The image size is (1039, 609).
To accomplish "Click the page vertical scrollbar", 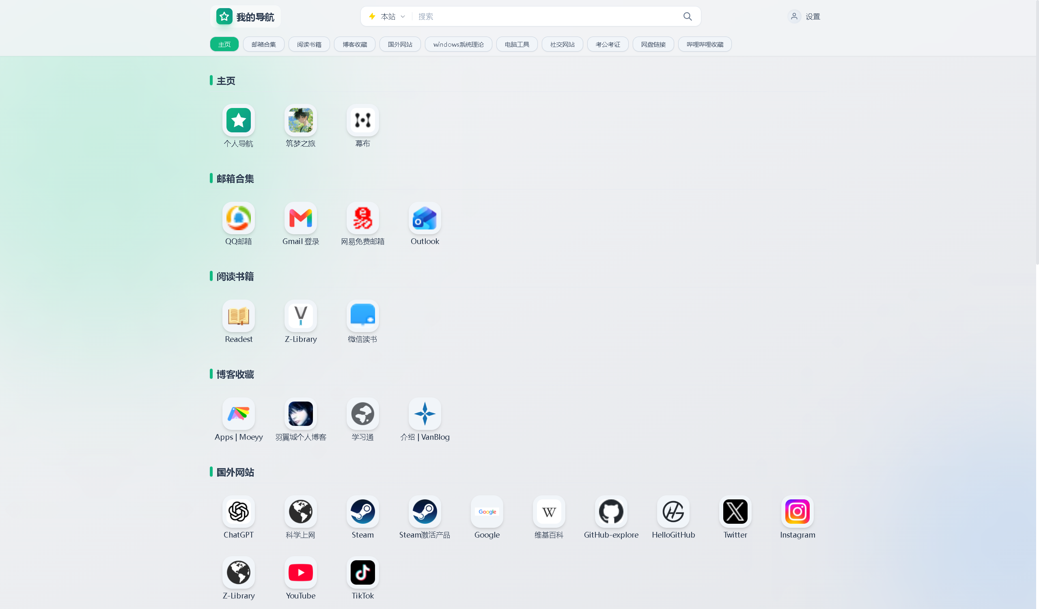I will (1037, 132).
